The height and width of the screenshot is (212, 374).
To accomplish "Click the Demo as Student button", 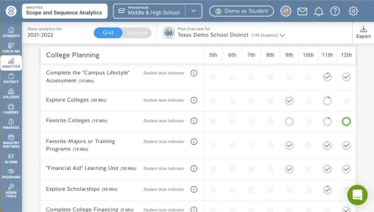I will pos(241,11).
